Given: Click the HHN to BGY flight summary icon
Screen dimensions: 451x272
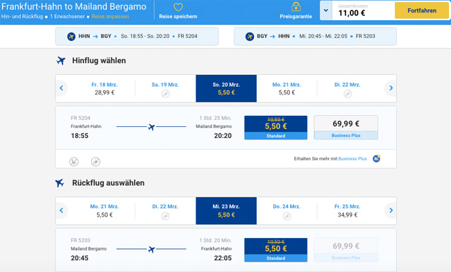Looking at the screenshot, I should point(71,37).
